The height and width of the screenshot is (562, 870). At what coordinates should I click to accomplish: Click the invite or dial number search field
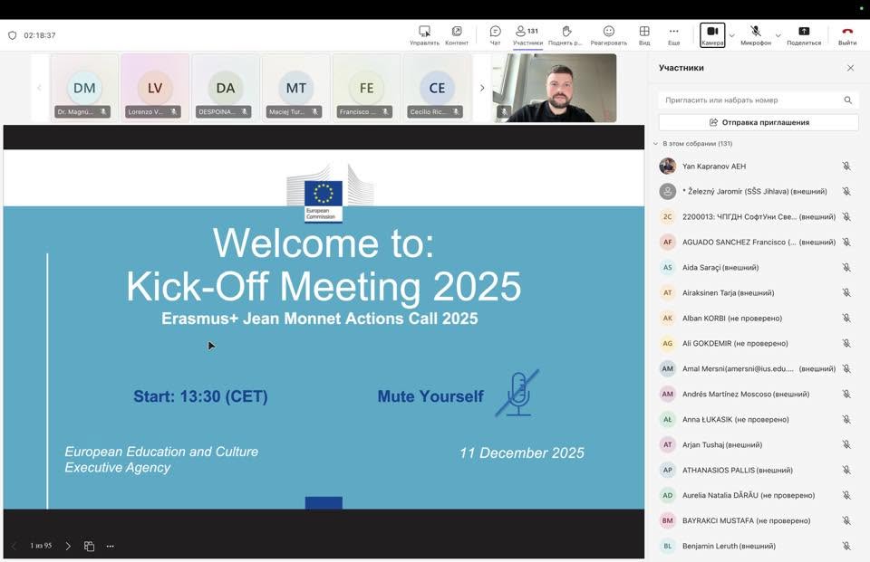pos(759,100)
